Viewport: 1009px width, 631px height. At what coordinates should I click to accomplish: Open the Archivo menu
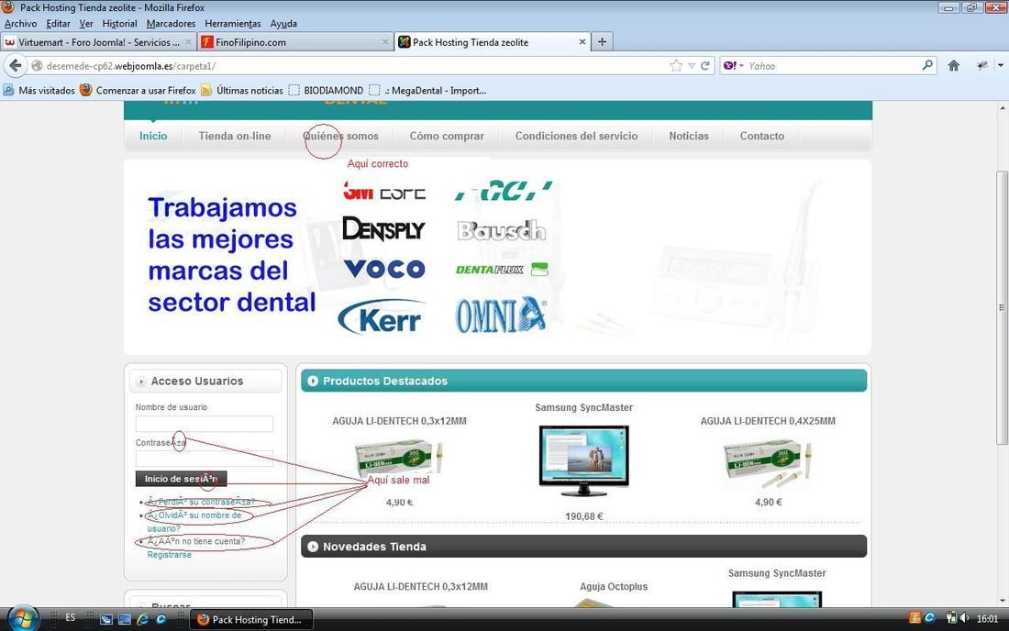(20, 24)
